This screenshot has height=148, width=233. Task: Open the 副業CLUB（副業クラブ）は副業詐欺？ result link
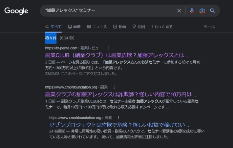[x=117, y=55]
